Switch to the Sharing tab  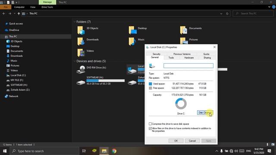tap(207, 58)
